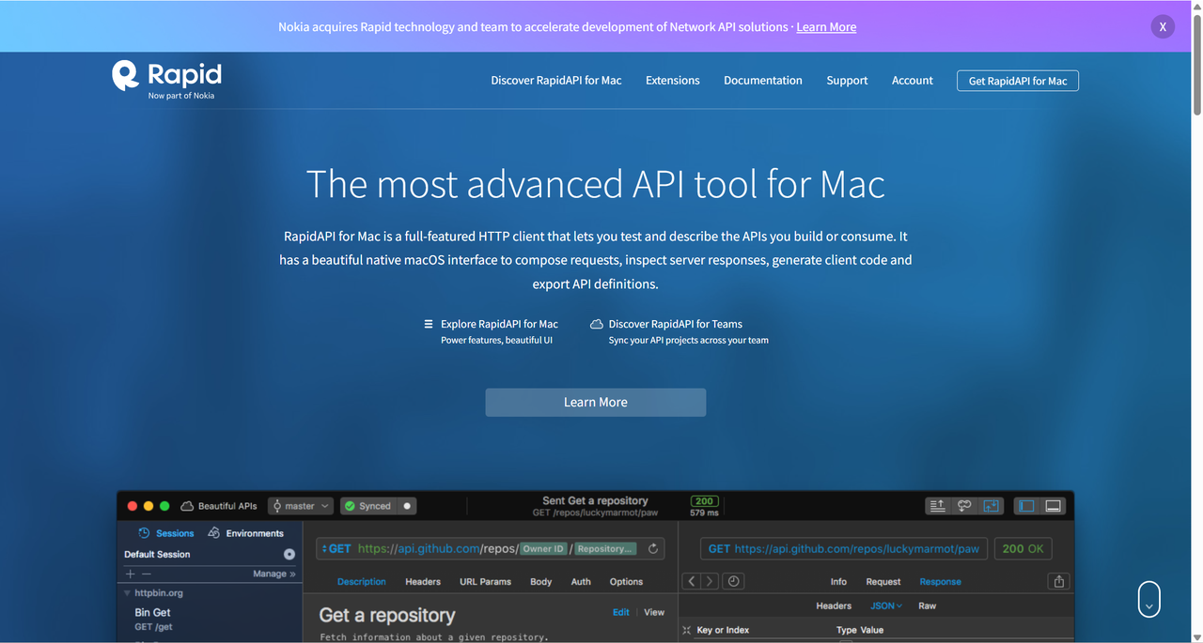Open the Support page

(x=847, y=81)
